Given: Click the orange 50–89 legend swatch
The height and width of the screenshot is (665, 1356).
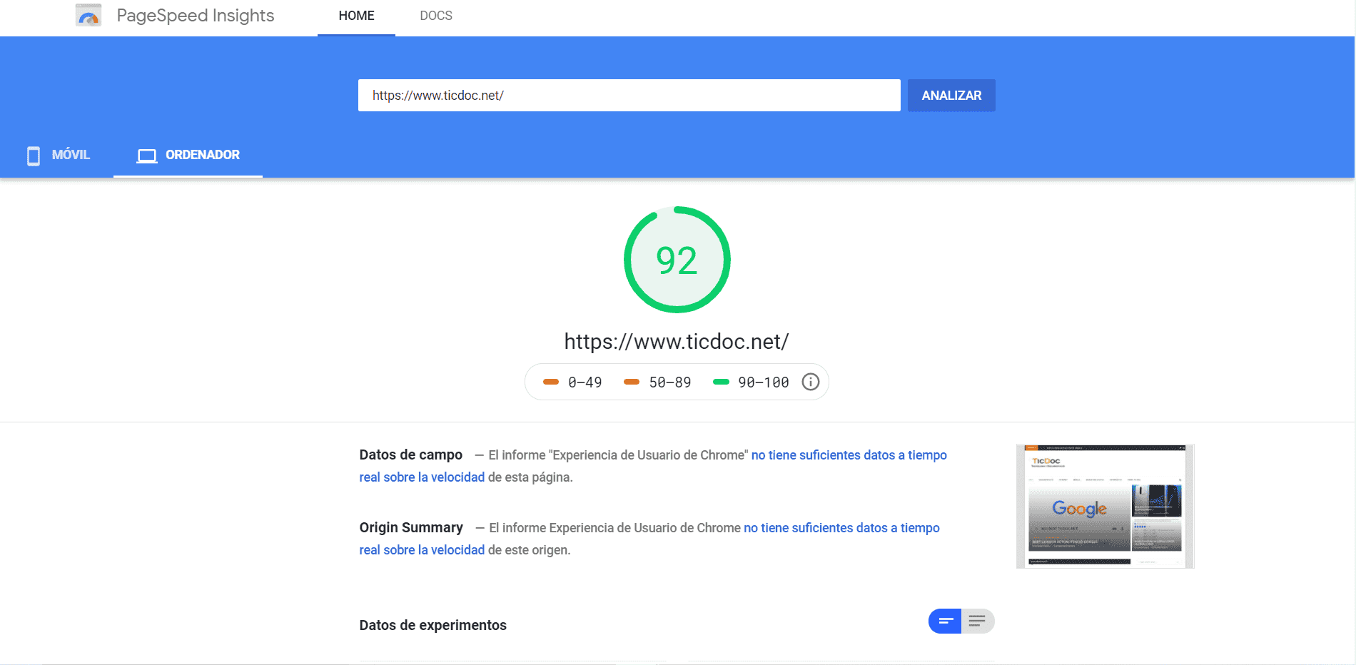Looking at the screenshot, I should (x=632, y=382).
